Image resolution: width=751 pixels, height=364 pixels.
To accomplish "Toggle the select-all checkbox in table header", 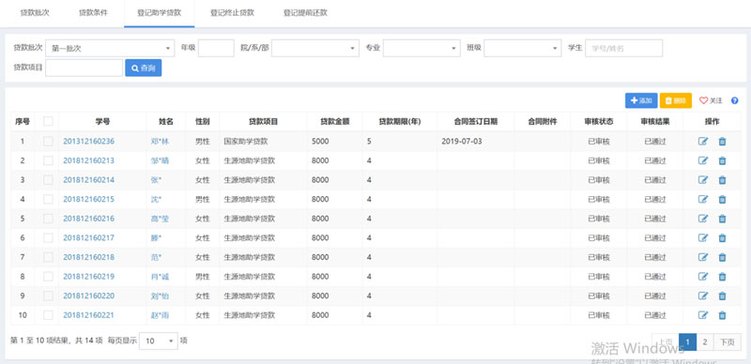I will (x=49, y=121).
